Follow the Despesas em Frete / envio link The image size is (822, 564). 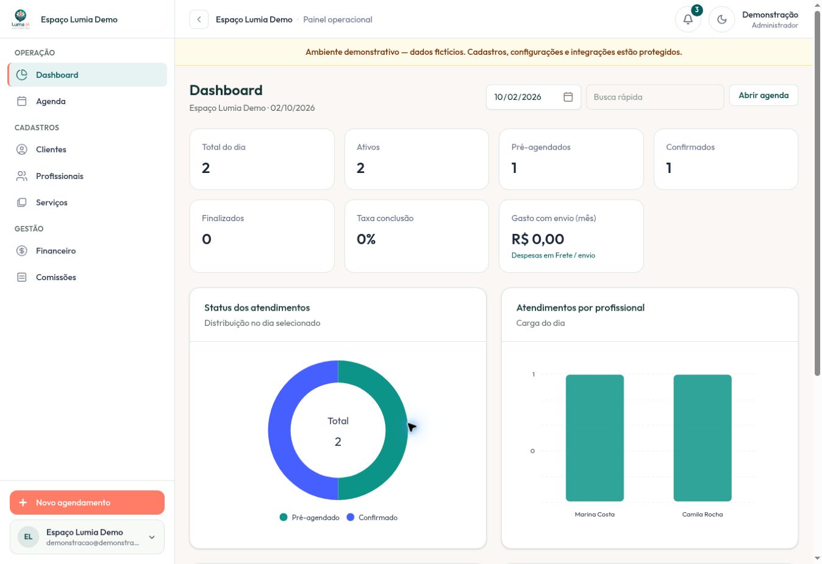(553, 255)
